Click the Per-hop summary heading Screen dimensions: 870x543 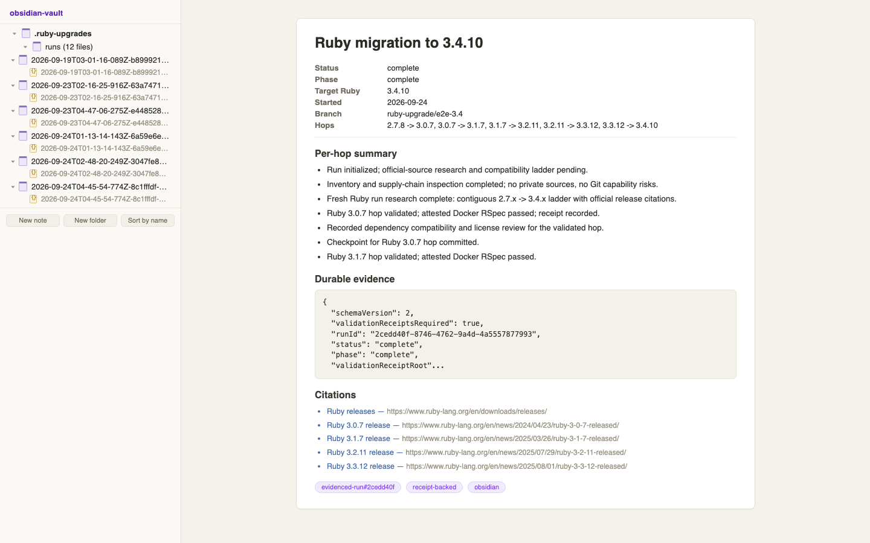click(x=356, y=154)
